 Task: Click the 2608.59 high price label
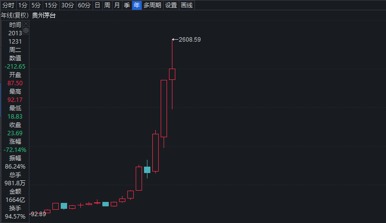pyautogui.click(x=190, y=40)
